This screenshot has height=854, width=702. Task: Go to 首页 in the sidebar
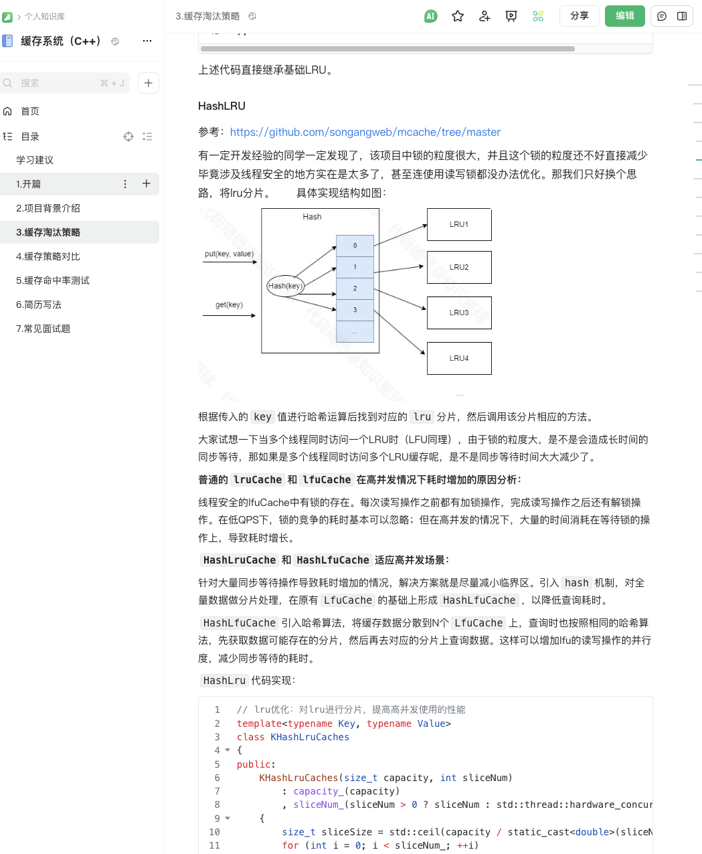coord(30,111)
